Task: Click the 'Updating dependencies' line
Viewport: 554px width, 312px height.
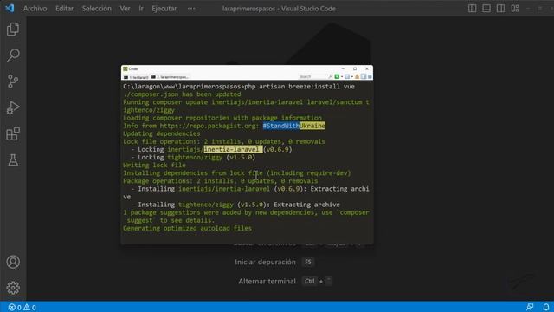Action: click(x=162, y=133)
